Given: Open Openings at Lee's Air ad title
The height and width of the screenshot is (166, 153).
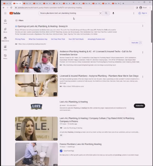Looking at the screenshot, I should (43, 26).
